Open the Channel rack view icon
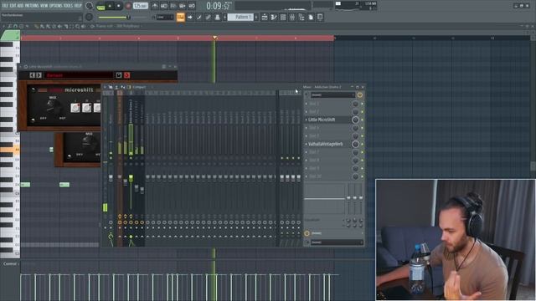Screen dimensions: 536x301 coord(283,17)
